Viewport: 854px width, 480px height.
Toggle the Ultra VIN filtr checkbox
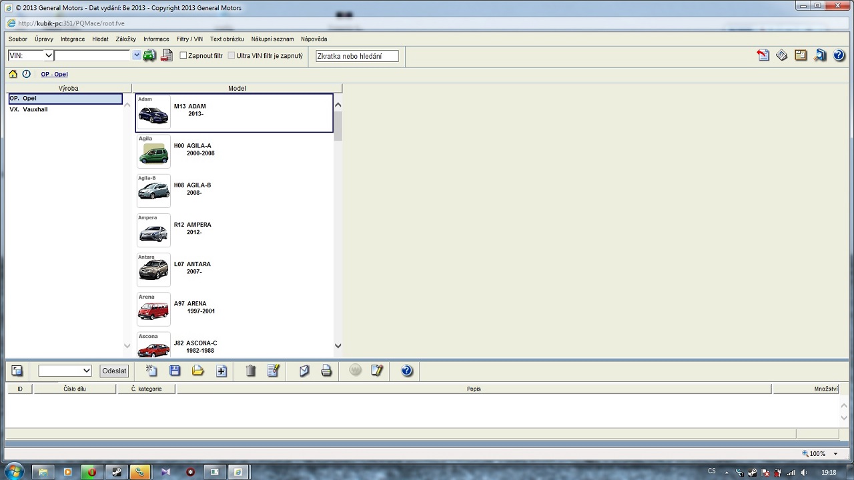232,56
